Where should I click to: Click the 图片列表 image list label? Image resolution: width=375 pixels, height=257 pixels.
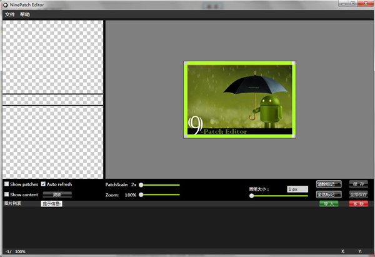[x=13, y=203]
